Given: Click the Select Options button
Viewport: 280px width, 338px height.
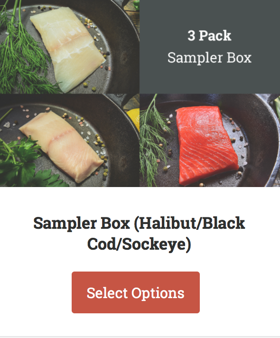Looking at the screenshot, I should click(136, 292).
